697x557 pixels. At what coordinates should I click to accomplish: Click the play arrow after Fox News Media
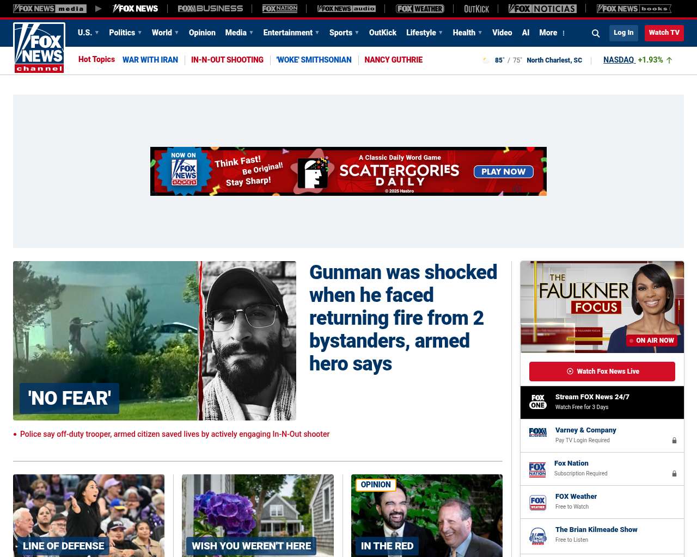tap(98, 9)
